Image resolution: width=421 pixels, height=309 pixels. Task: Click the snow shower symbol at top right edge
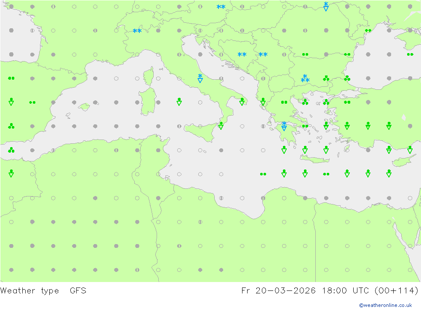(x=326, y=6)
